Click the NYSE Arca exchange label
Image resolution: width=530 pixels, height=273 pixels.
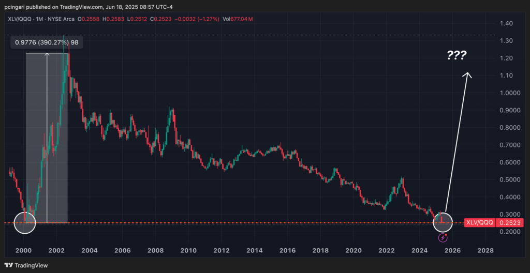pos(60,19)
